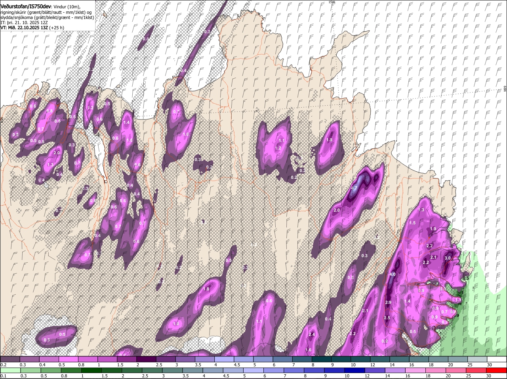Pick the darkest purple swatch between 2 and 2.5
Screen dimensions: 507x379
[146, 359]
